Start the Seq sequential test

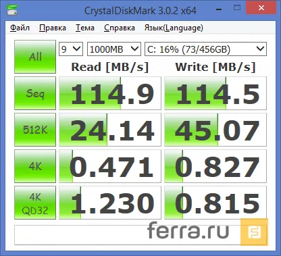click(x=35, y=93)
